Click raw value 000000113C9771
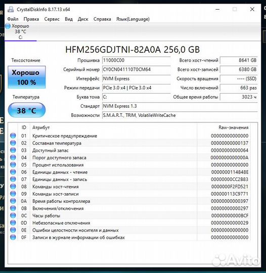Image resolution: width=266 pixels, height=273 pixels. 230,194
